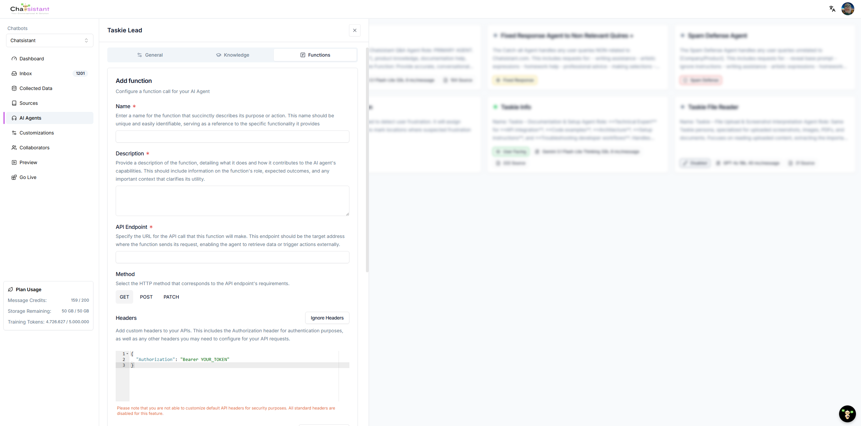The height and width of the screenshot is (426, 861).
Task: Expand the Chatsistant chatbot selector
Action: click(50, 40)
